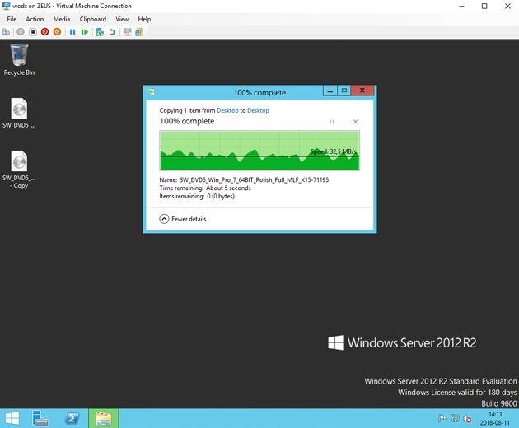Select the SW_DVD5_... - Copy file on desktop
519x428 pixels.
point(19,170)
